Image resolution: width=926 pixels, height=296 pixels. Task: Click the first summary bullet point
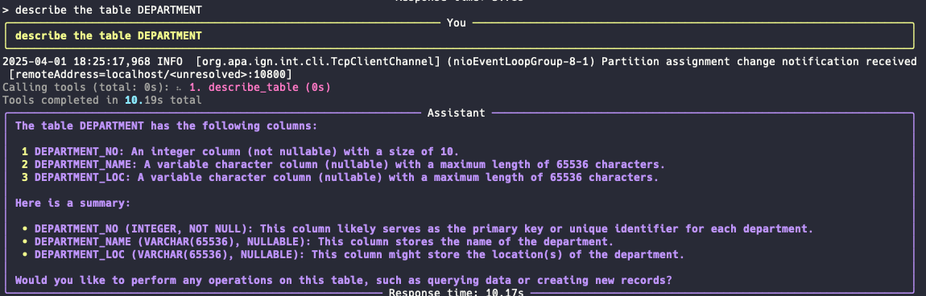tap(25, 228)
